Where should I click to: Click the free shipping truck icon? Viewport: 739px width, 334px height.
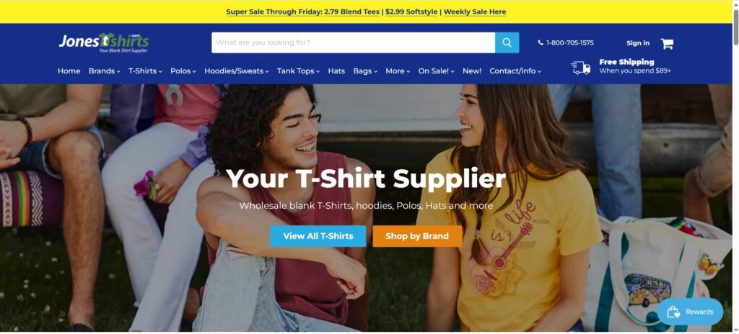pyautogui.click(x=581, y=68)
